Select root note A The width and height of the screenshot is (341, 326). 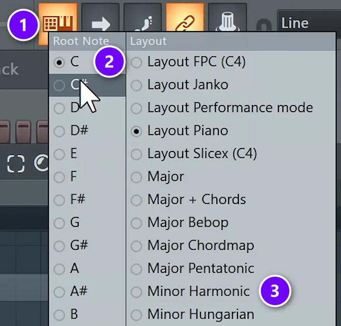87,268
